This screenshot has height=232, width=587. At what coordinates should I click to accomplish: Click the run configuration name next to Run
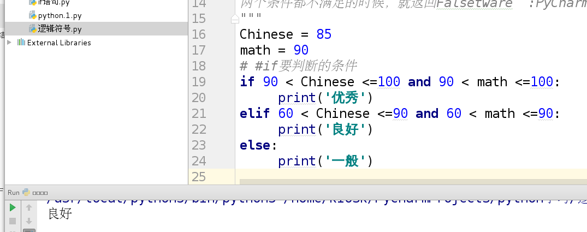40,193
